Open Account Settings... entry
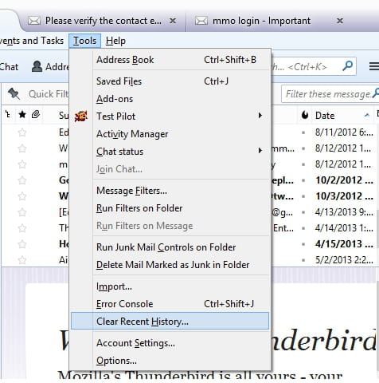The height and width of the screenshot is (383, 379). 170,343
